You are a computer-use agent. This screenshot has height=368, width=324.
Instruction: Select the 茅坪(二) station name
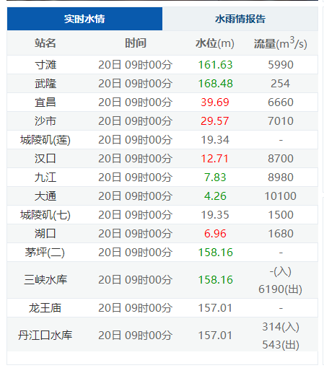click(x=45, y=253)
